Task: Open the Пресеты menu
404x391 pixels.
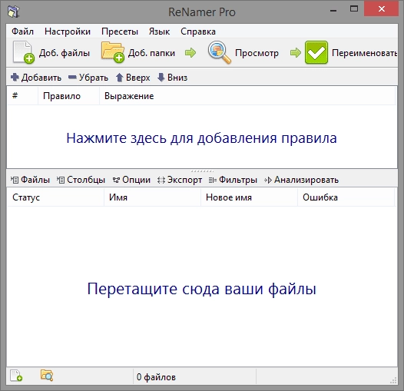Action: pyautogui.click(x=120, y=31)
